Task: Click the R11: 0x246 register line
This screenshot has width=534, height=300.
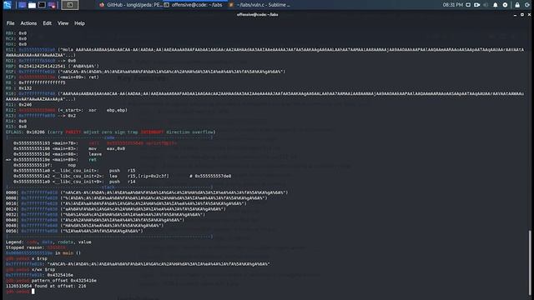Action: pos(18,104)
